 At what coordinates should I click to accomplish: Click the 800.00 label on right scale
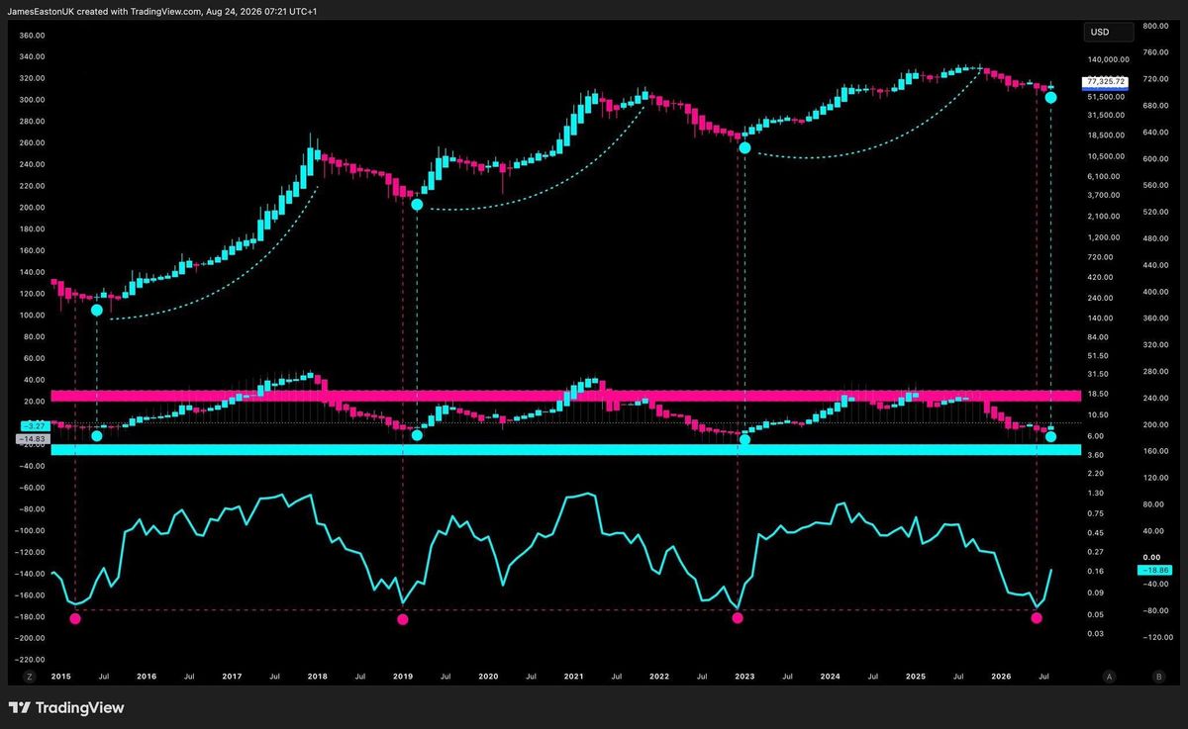pos(1153,26)
